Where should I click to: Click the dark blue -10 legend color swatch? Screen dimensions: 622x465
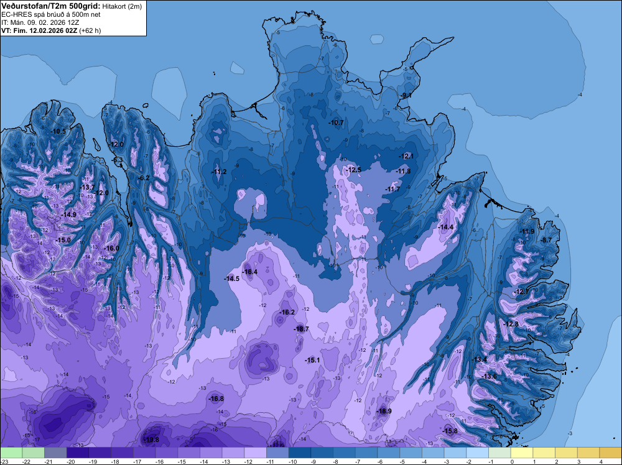click(300, 453)
